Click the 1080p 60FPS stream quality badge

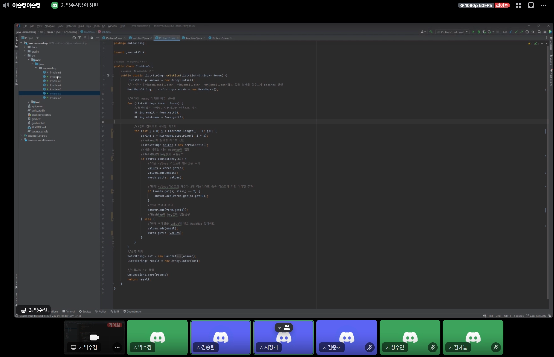[x=476, y=5]
